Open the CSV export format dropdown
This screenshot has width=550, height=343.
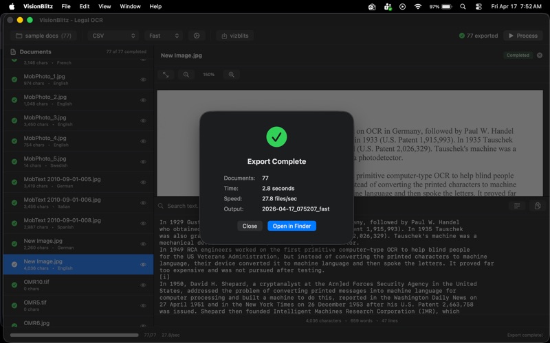113,36
